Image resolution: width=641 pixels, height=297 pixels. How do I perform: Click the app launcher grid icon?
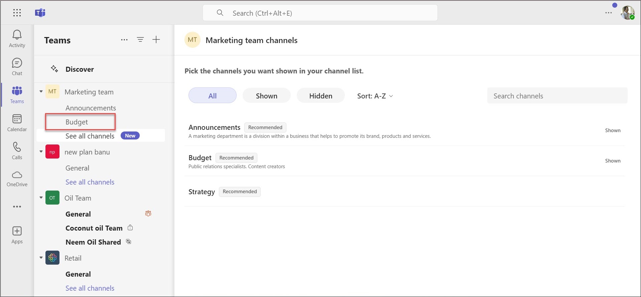(17, 13)
